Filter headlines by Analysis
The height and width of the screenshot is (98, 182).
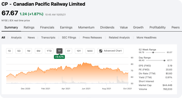[x=16, y=37]
